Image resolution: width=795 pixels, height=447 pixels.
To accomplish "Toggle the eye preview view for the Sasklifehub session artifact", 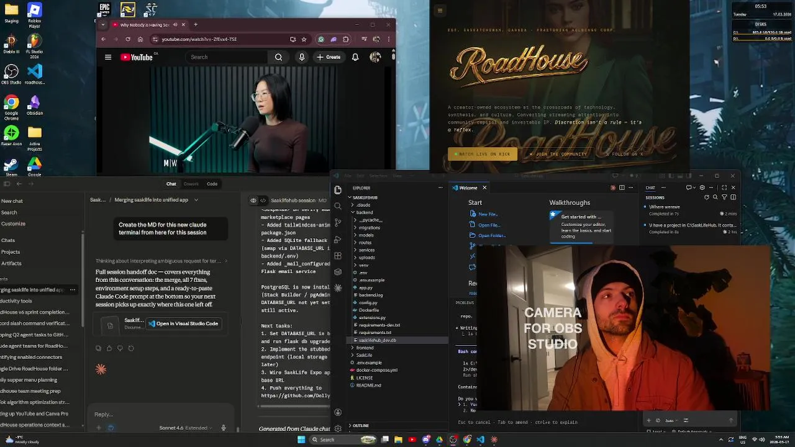I will click(253, 201).
